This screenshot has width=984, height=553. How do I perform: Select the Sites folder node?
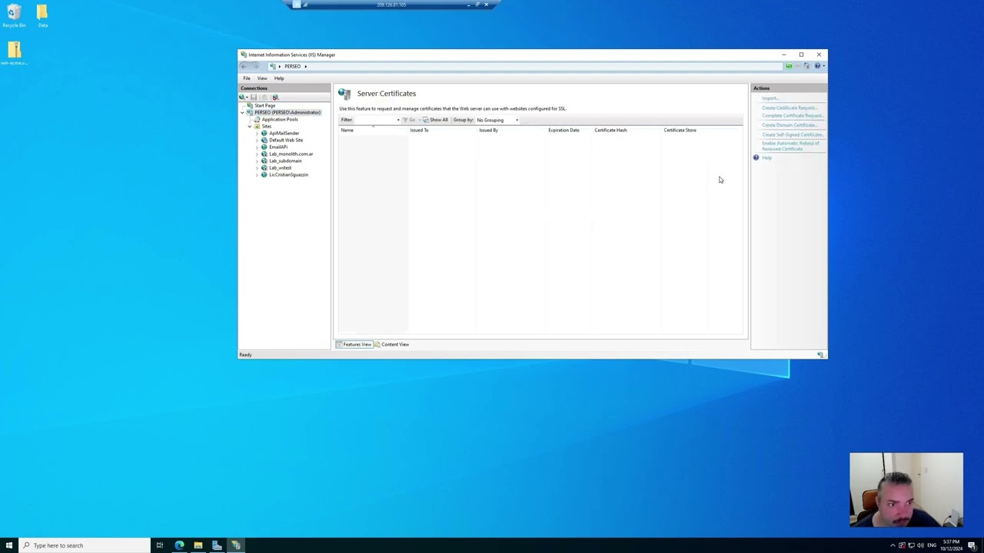pos(262,126)
